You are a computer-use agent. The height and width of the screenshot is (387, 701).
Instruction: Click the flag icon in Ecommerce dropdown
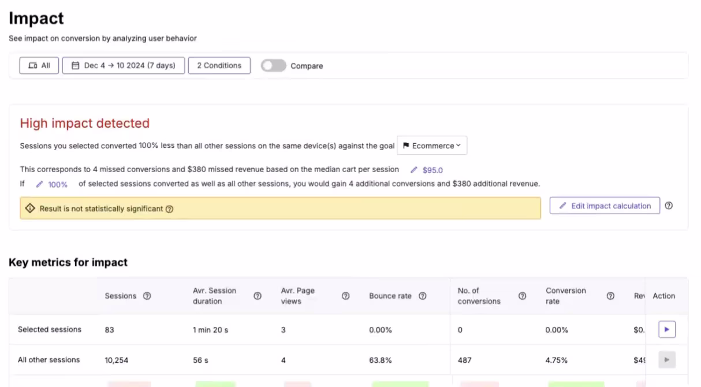[x=406, y=146]
